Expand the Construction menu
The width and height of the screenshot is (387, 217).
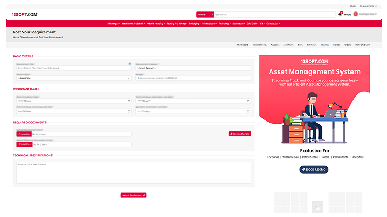[273, 23]
